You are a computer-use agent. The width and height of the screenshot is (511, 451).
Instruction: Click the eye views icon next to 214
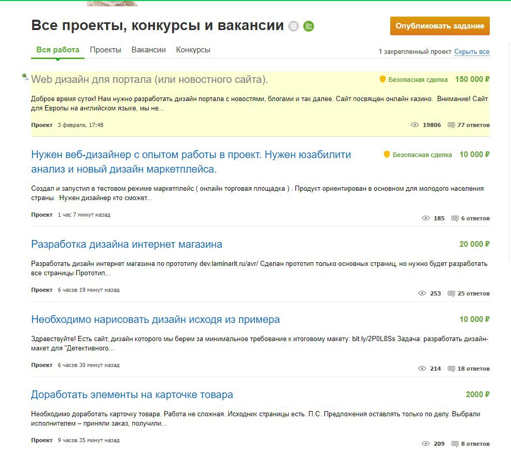pos(422,368)
